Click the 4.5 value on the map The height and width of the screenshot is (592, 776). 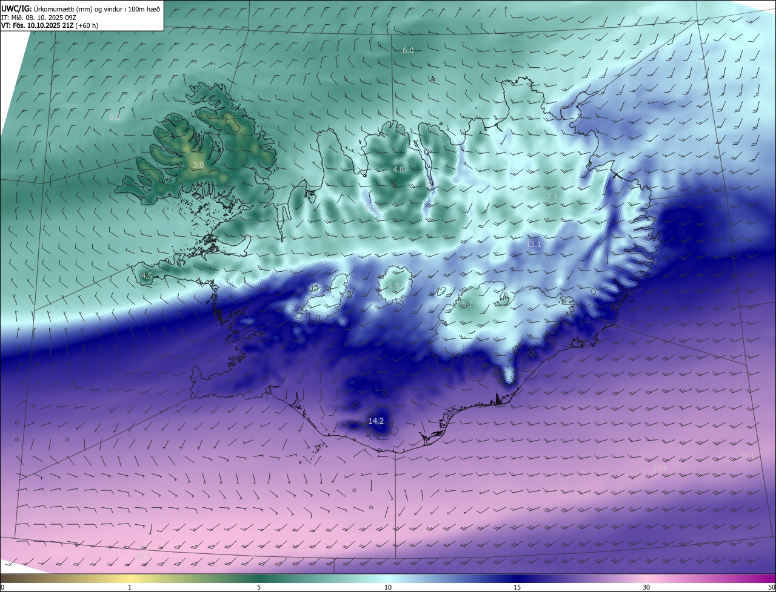146,276
